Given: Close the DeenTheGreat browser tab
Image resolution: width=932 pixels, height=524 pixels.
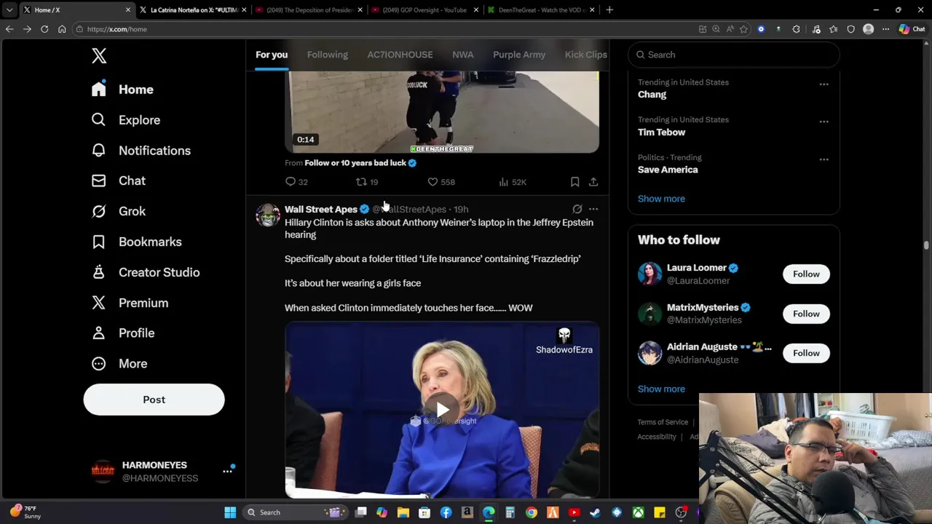Looking at the screenshot, I should (x=592, y=10).
